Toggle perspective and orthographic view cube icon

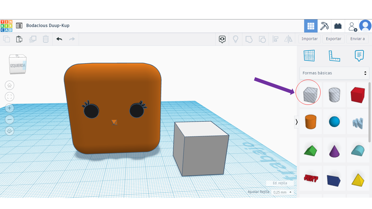tap(10, 131)
